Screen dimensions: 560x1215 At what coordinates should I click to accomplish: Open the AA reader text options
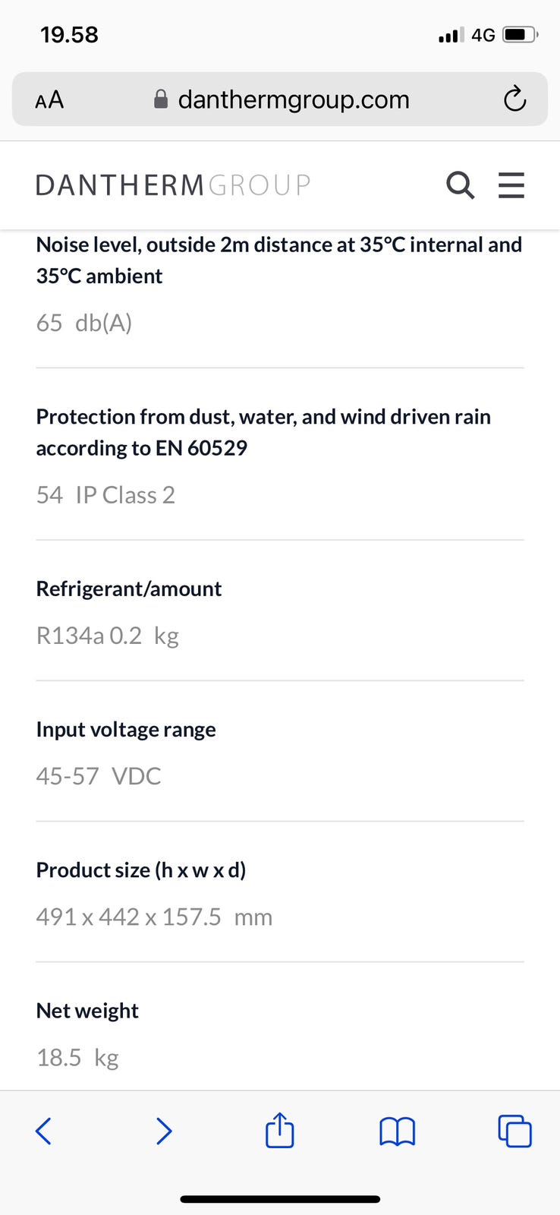pyautogui.click(x=49, y=99)
